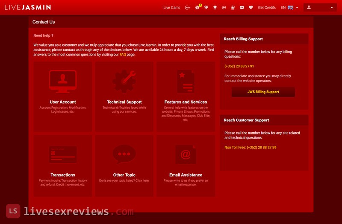The height and width of the screenshot is (224, 342).
Task: Click the Reach Billing Support heading
Action: click(x=243, y=39)
